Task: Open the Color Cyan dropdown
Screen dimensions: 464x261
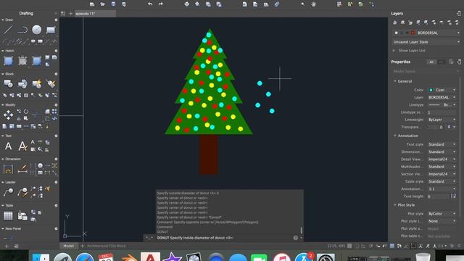Action: 442,90
